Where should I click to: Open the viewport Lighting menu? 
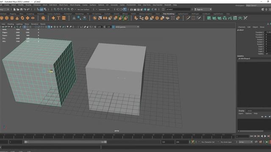[x=19, y=24]
